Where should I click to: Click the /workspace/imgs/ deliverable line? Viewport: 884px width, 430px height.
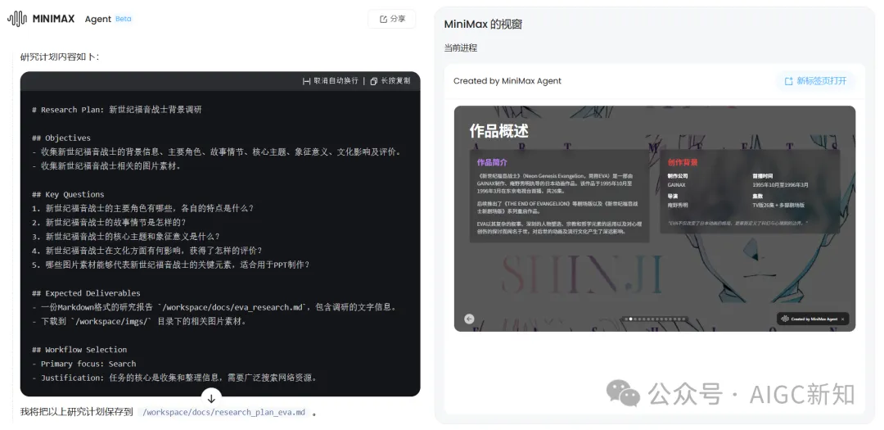coord(139,321)
